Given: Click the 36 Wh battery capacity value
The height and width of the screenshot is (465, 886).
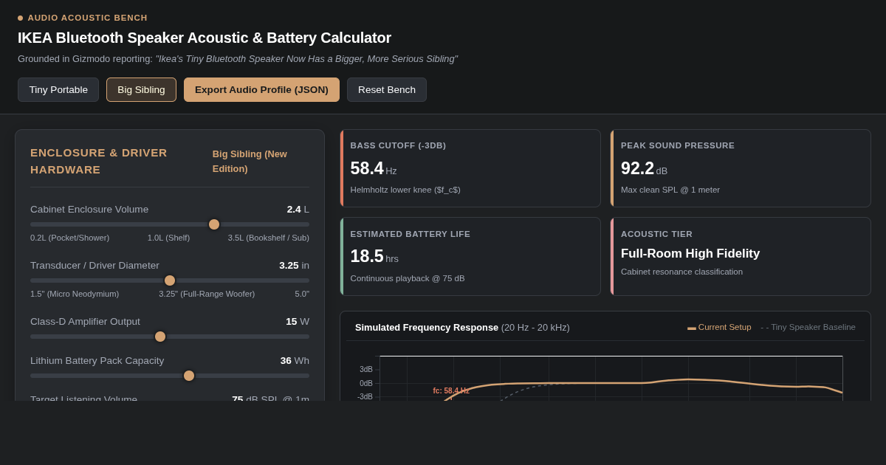Looking at the screenshot, I should click(x=295, y=360).
